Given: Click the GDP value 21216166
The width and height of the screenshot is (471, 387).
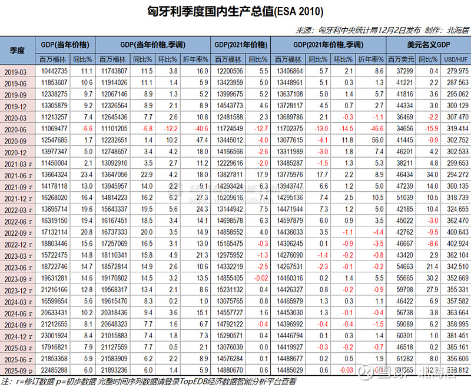Looking at the screenshot, I should coord(54,290).
